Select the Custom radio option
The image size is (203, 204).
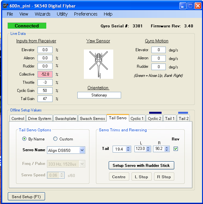click(x=55, y=139)
